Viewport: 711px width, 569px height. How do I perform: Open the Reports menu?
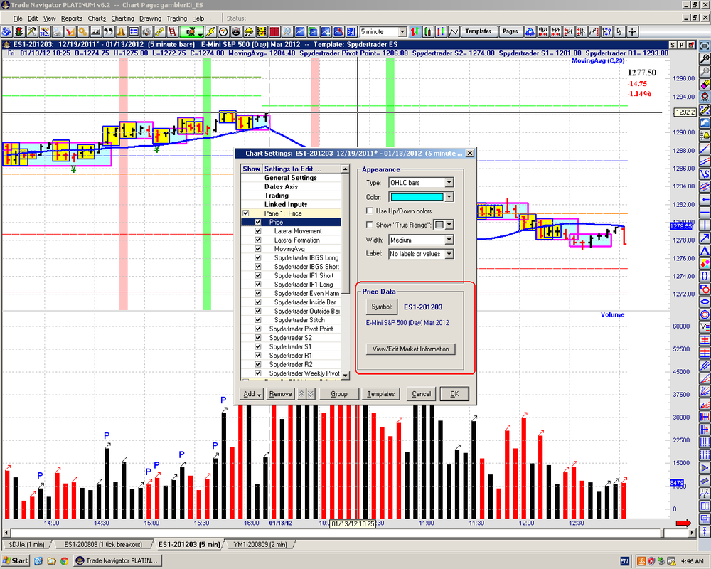72,18
